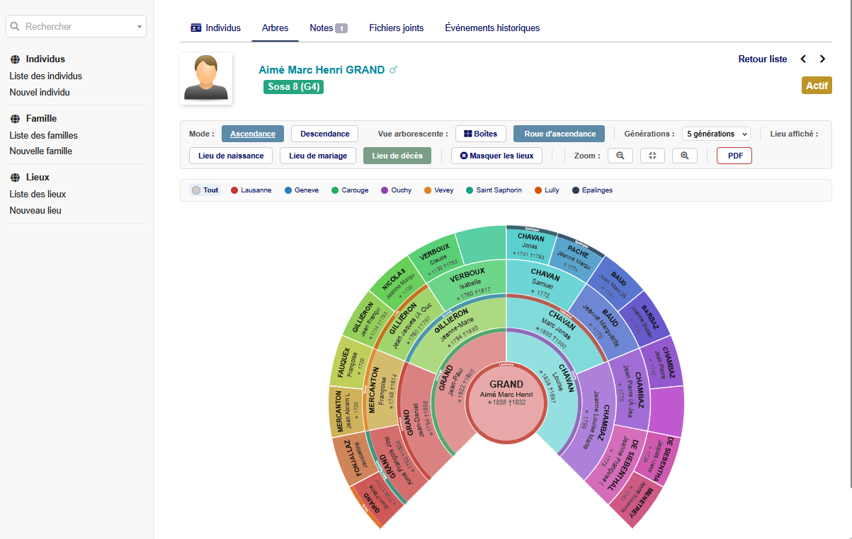Open the Notes tab
852x539 pixels.
[328, 28]
